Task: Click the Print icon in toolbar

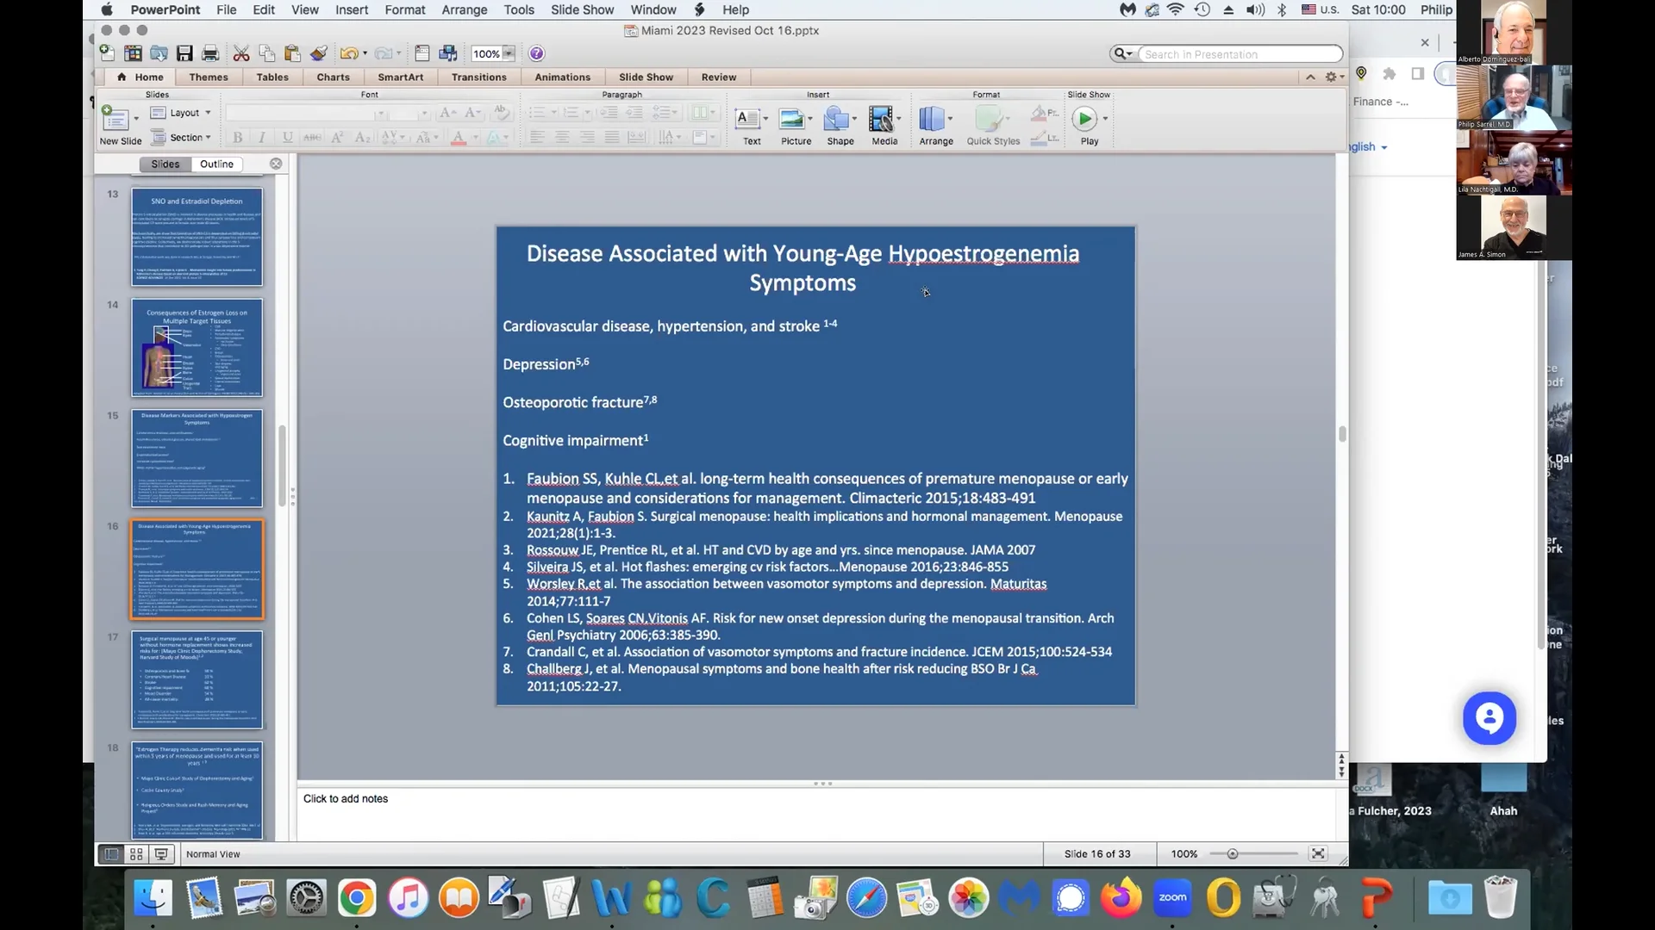Action: (x=209, y=53)
